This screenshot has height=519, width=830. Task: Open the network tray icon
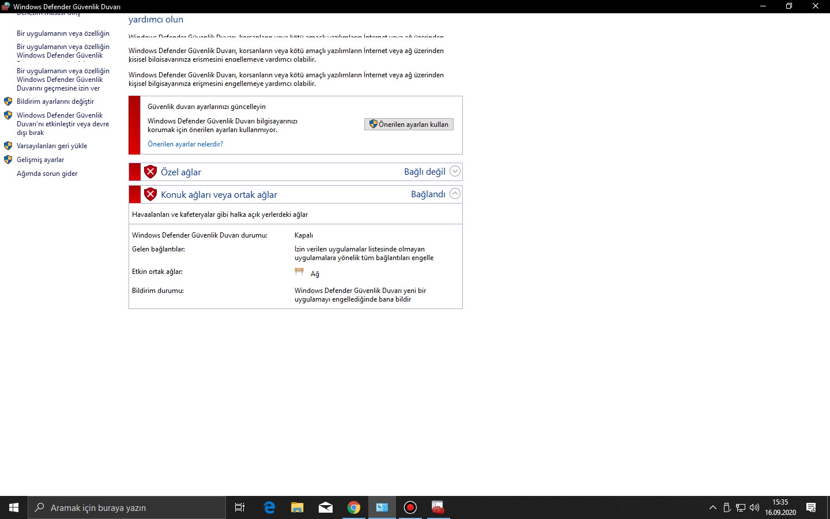[x=741, y=507]
